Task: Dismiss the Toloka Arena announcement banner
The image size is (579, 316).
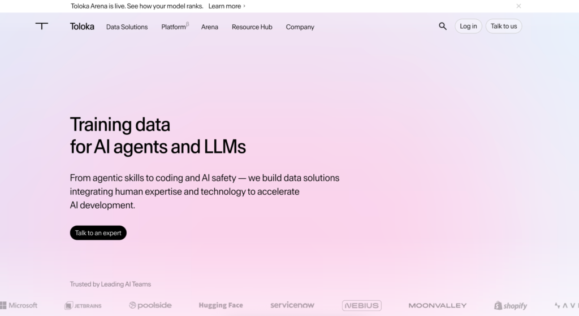Action: (518, 6)
